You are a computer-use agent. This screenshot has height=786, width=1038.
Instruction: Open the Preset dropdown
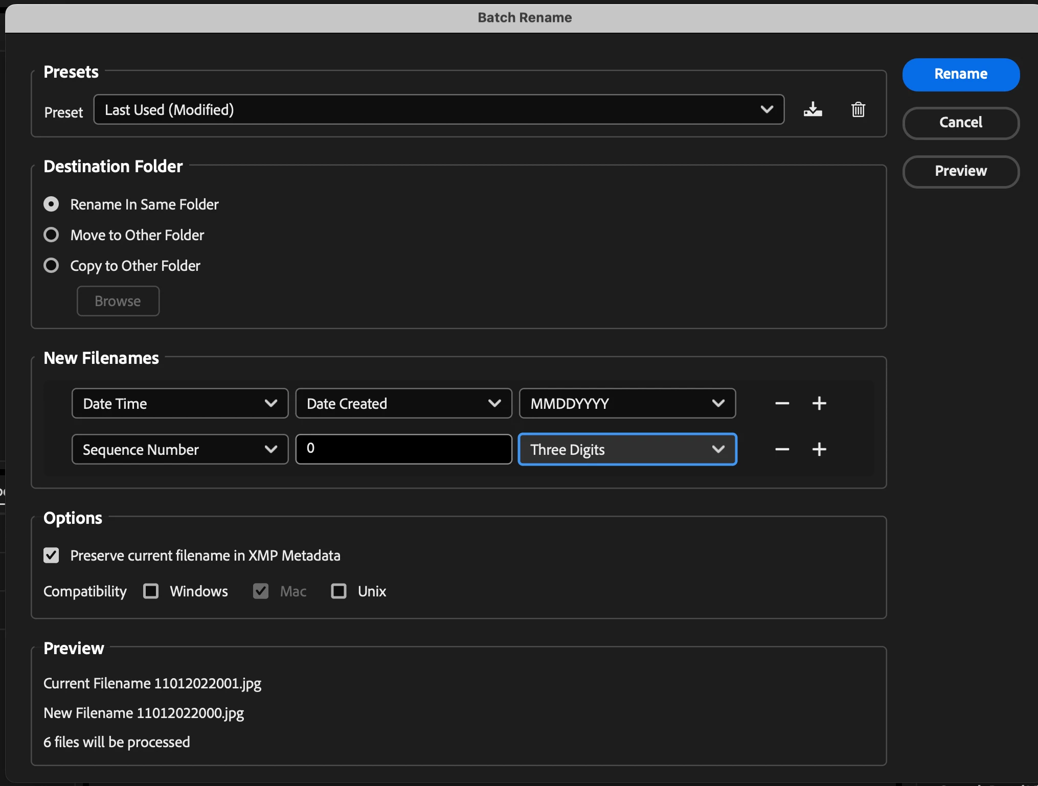(x=439, y=109)
